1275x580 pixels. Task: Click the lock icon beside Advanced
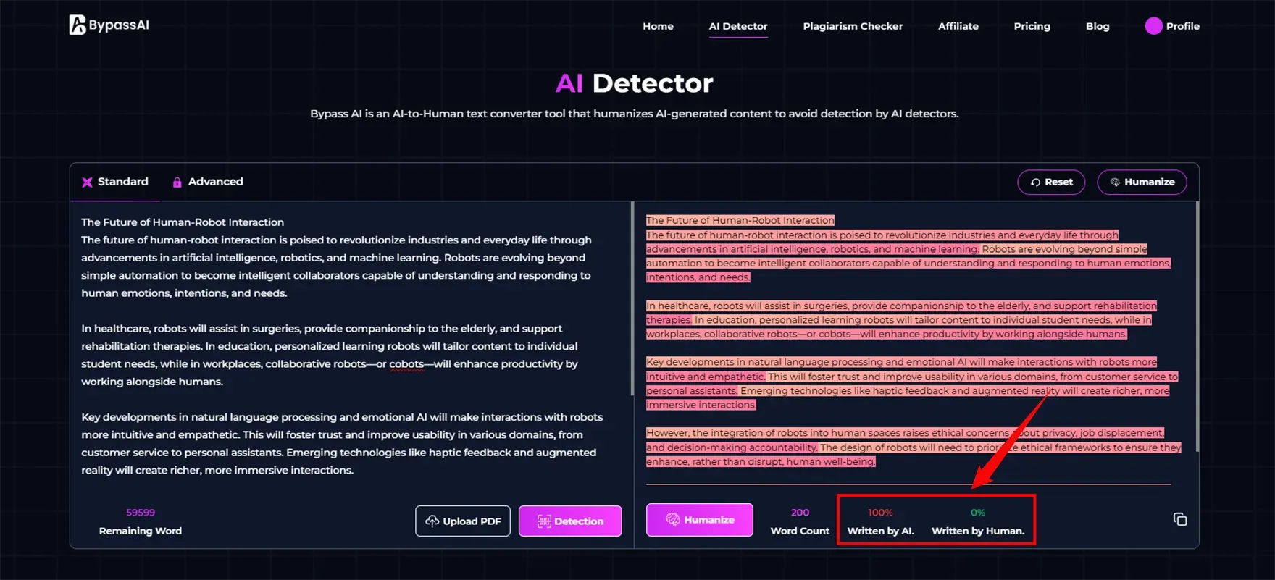[177, 182]
